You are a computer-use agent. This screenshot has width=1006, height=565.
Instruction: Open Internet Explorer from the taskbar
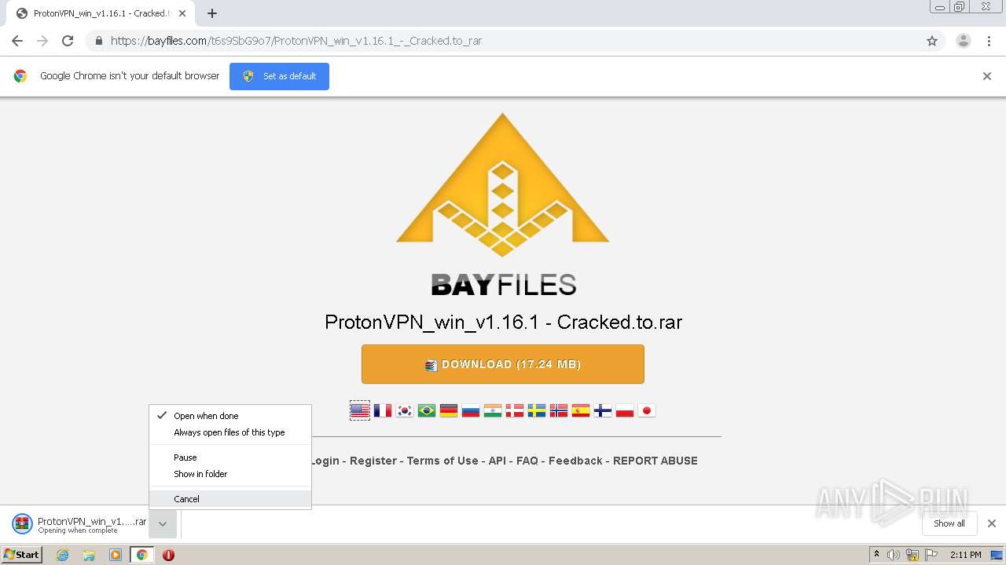point(62,555)
